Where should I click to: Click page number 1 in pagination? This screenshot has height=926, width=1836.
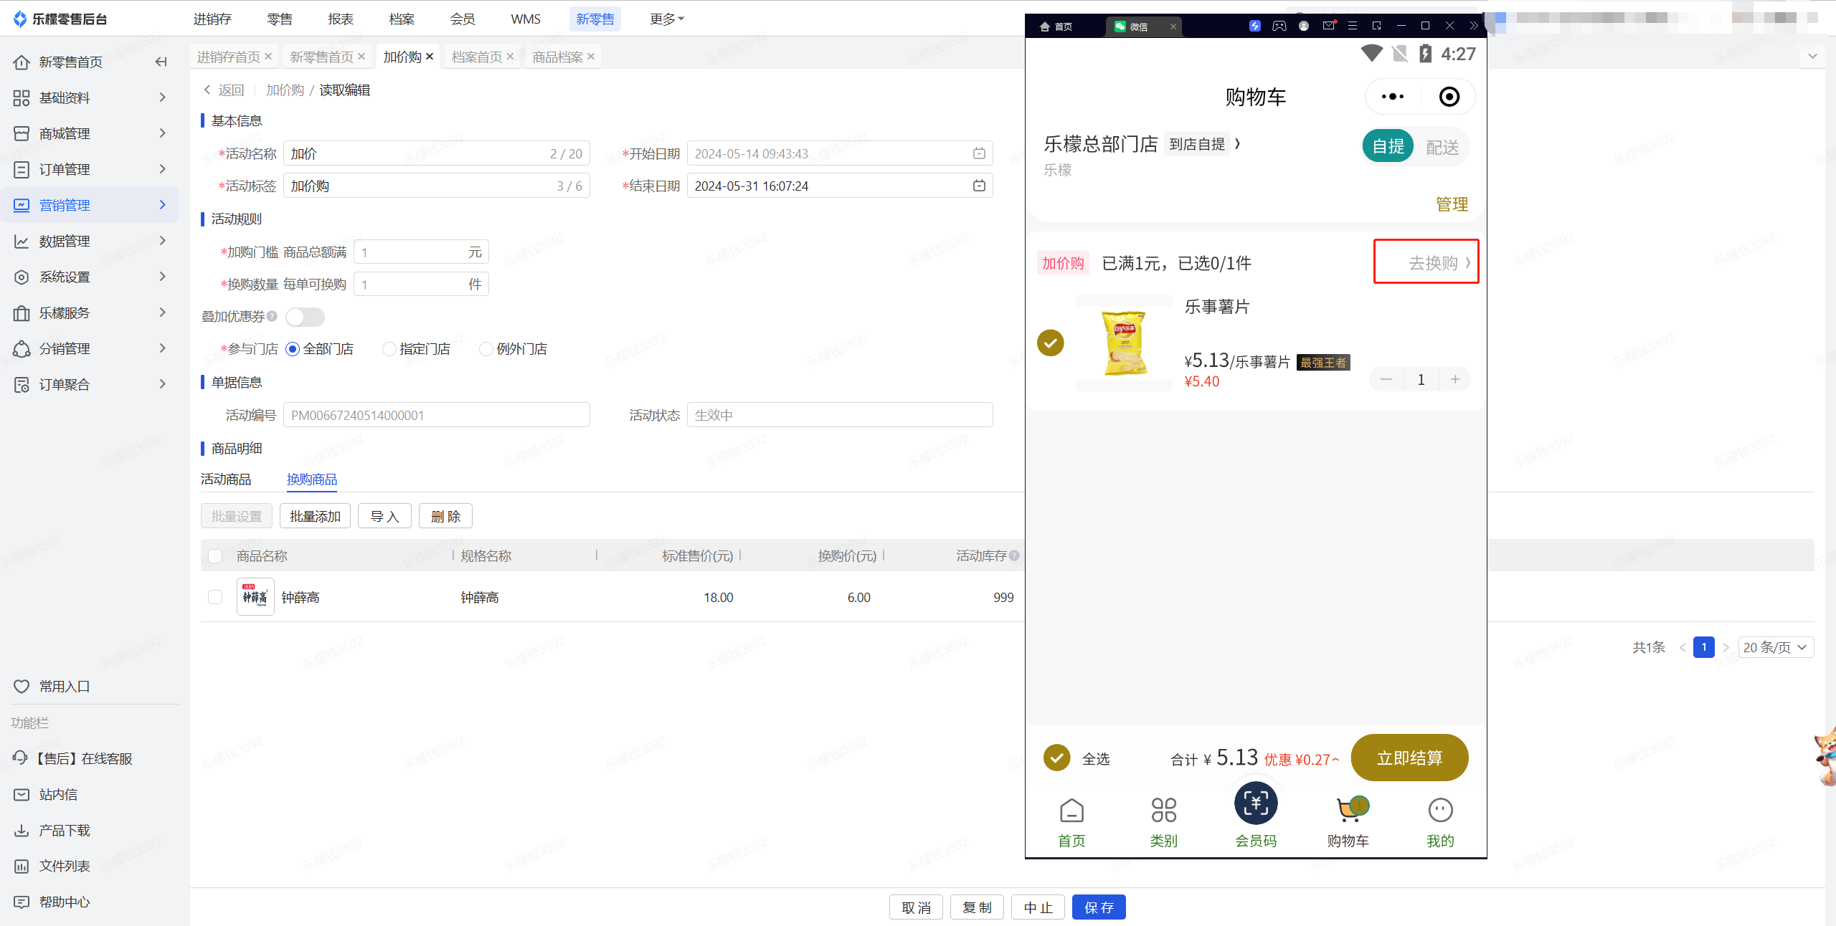1704,647
